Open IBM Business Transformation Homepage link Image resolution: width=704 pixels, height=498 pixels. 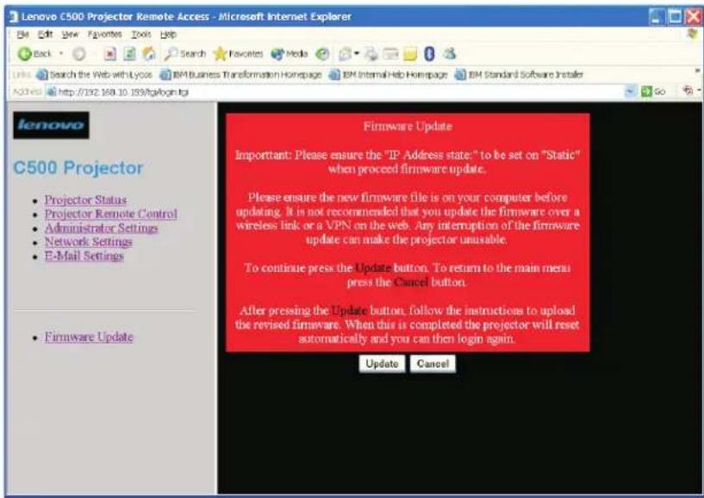tap(241, 75)
